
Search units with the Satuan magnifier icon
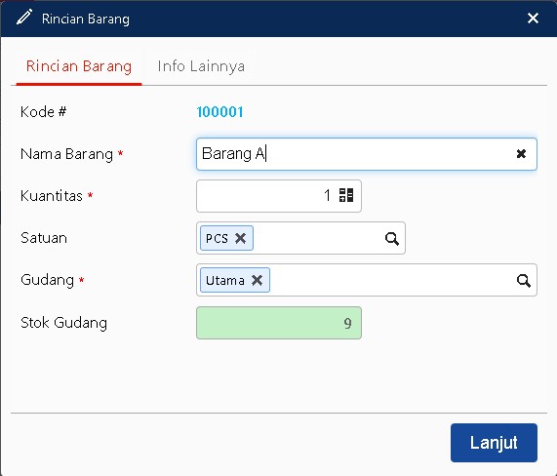pos(392,238)
